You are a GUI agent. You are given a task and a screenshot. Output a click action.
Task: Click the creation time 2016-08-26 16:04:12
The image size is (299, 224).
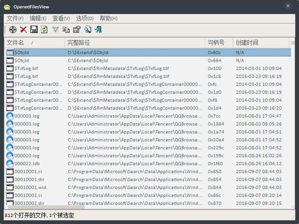point(259,163)
